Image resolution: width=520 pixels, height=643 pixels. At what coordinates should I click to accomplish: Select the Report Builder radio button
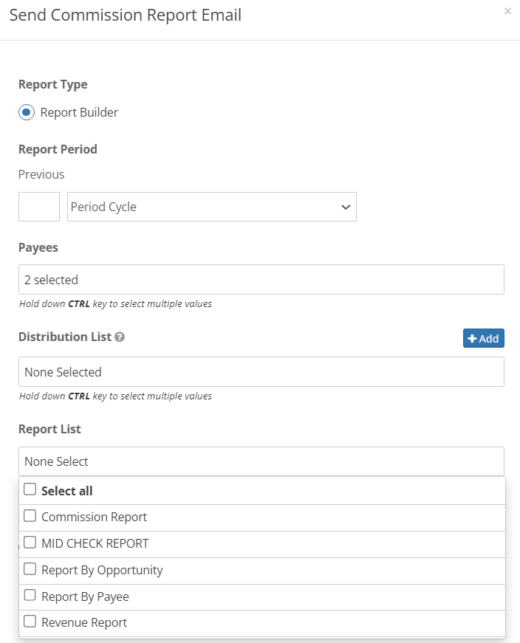27,112
